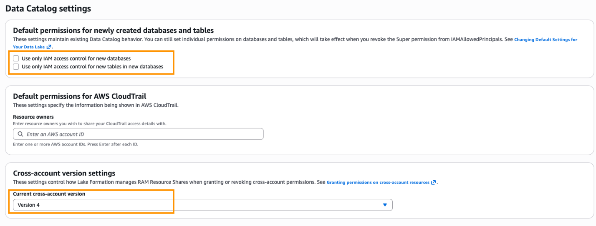Click 'Default permissions for AWS CloudTrail' section heading

(79, 96)
